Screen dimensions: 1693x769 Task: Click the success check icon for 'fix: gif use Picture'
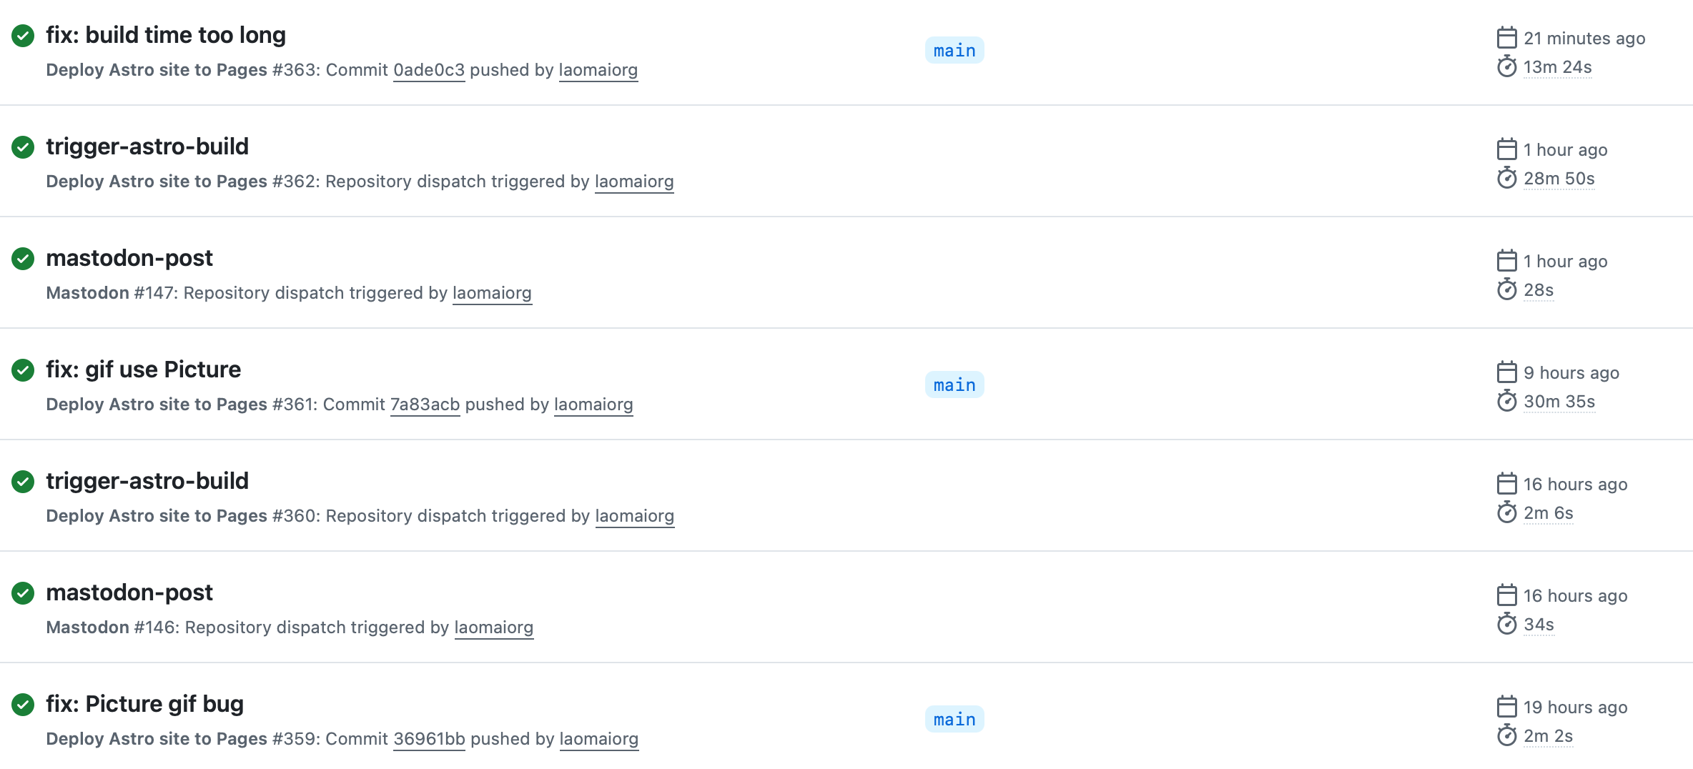tap(24, 370)
